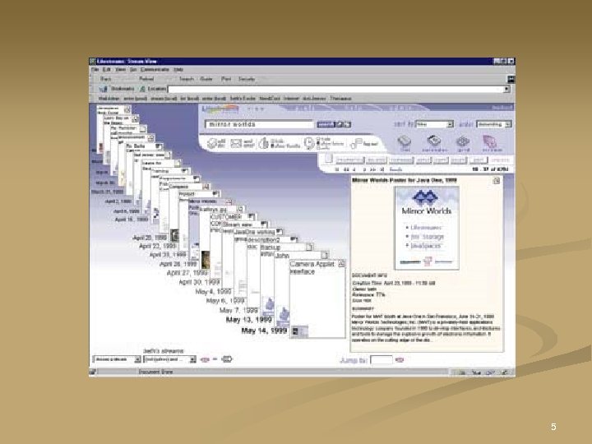The height and width of the screenshot is (444, 592).
Task: Click the mirror worlds search input field
Action: pyautogui.click(x=259, y=124)
